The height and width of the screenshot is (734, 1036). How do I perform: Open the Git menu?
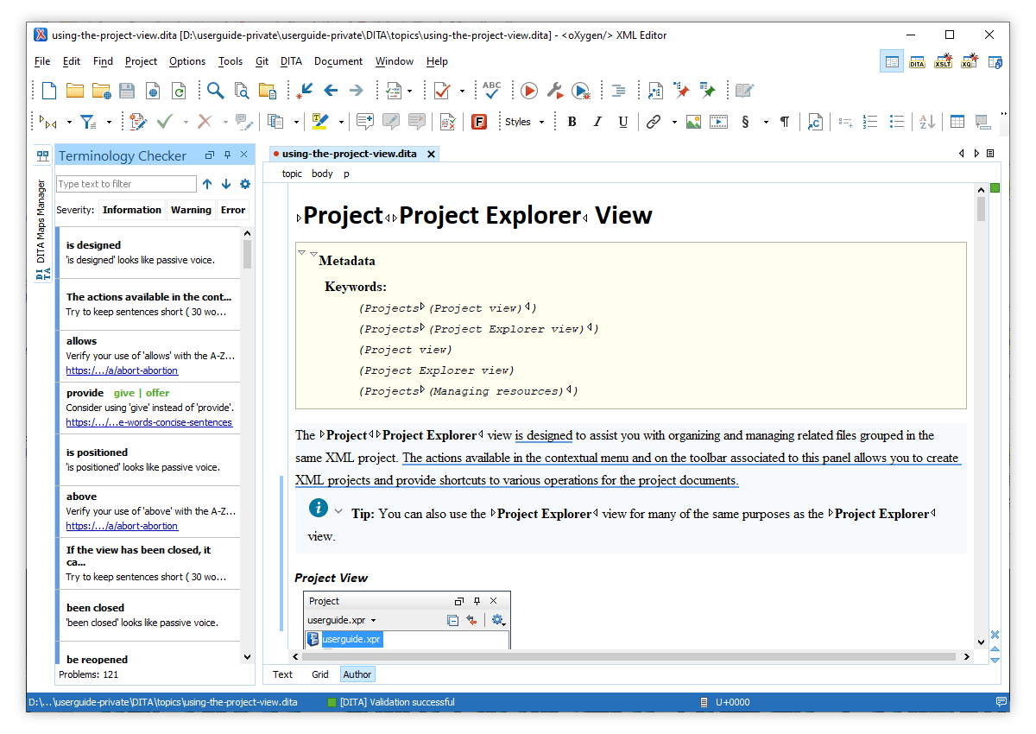[x=262, y=61]
